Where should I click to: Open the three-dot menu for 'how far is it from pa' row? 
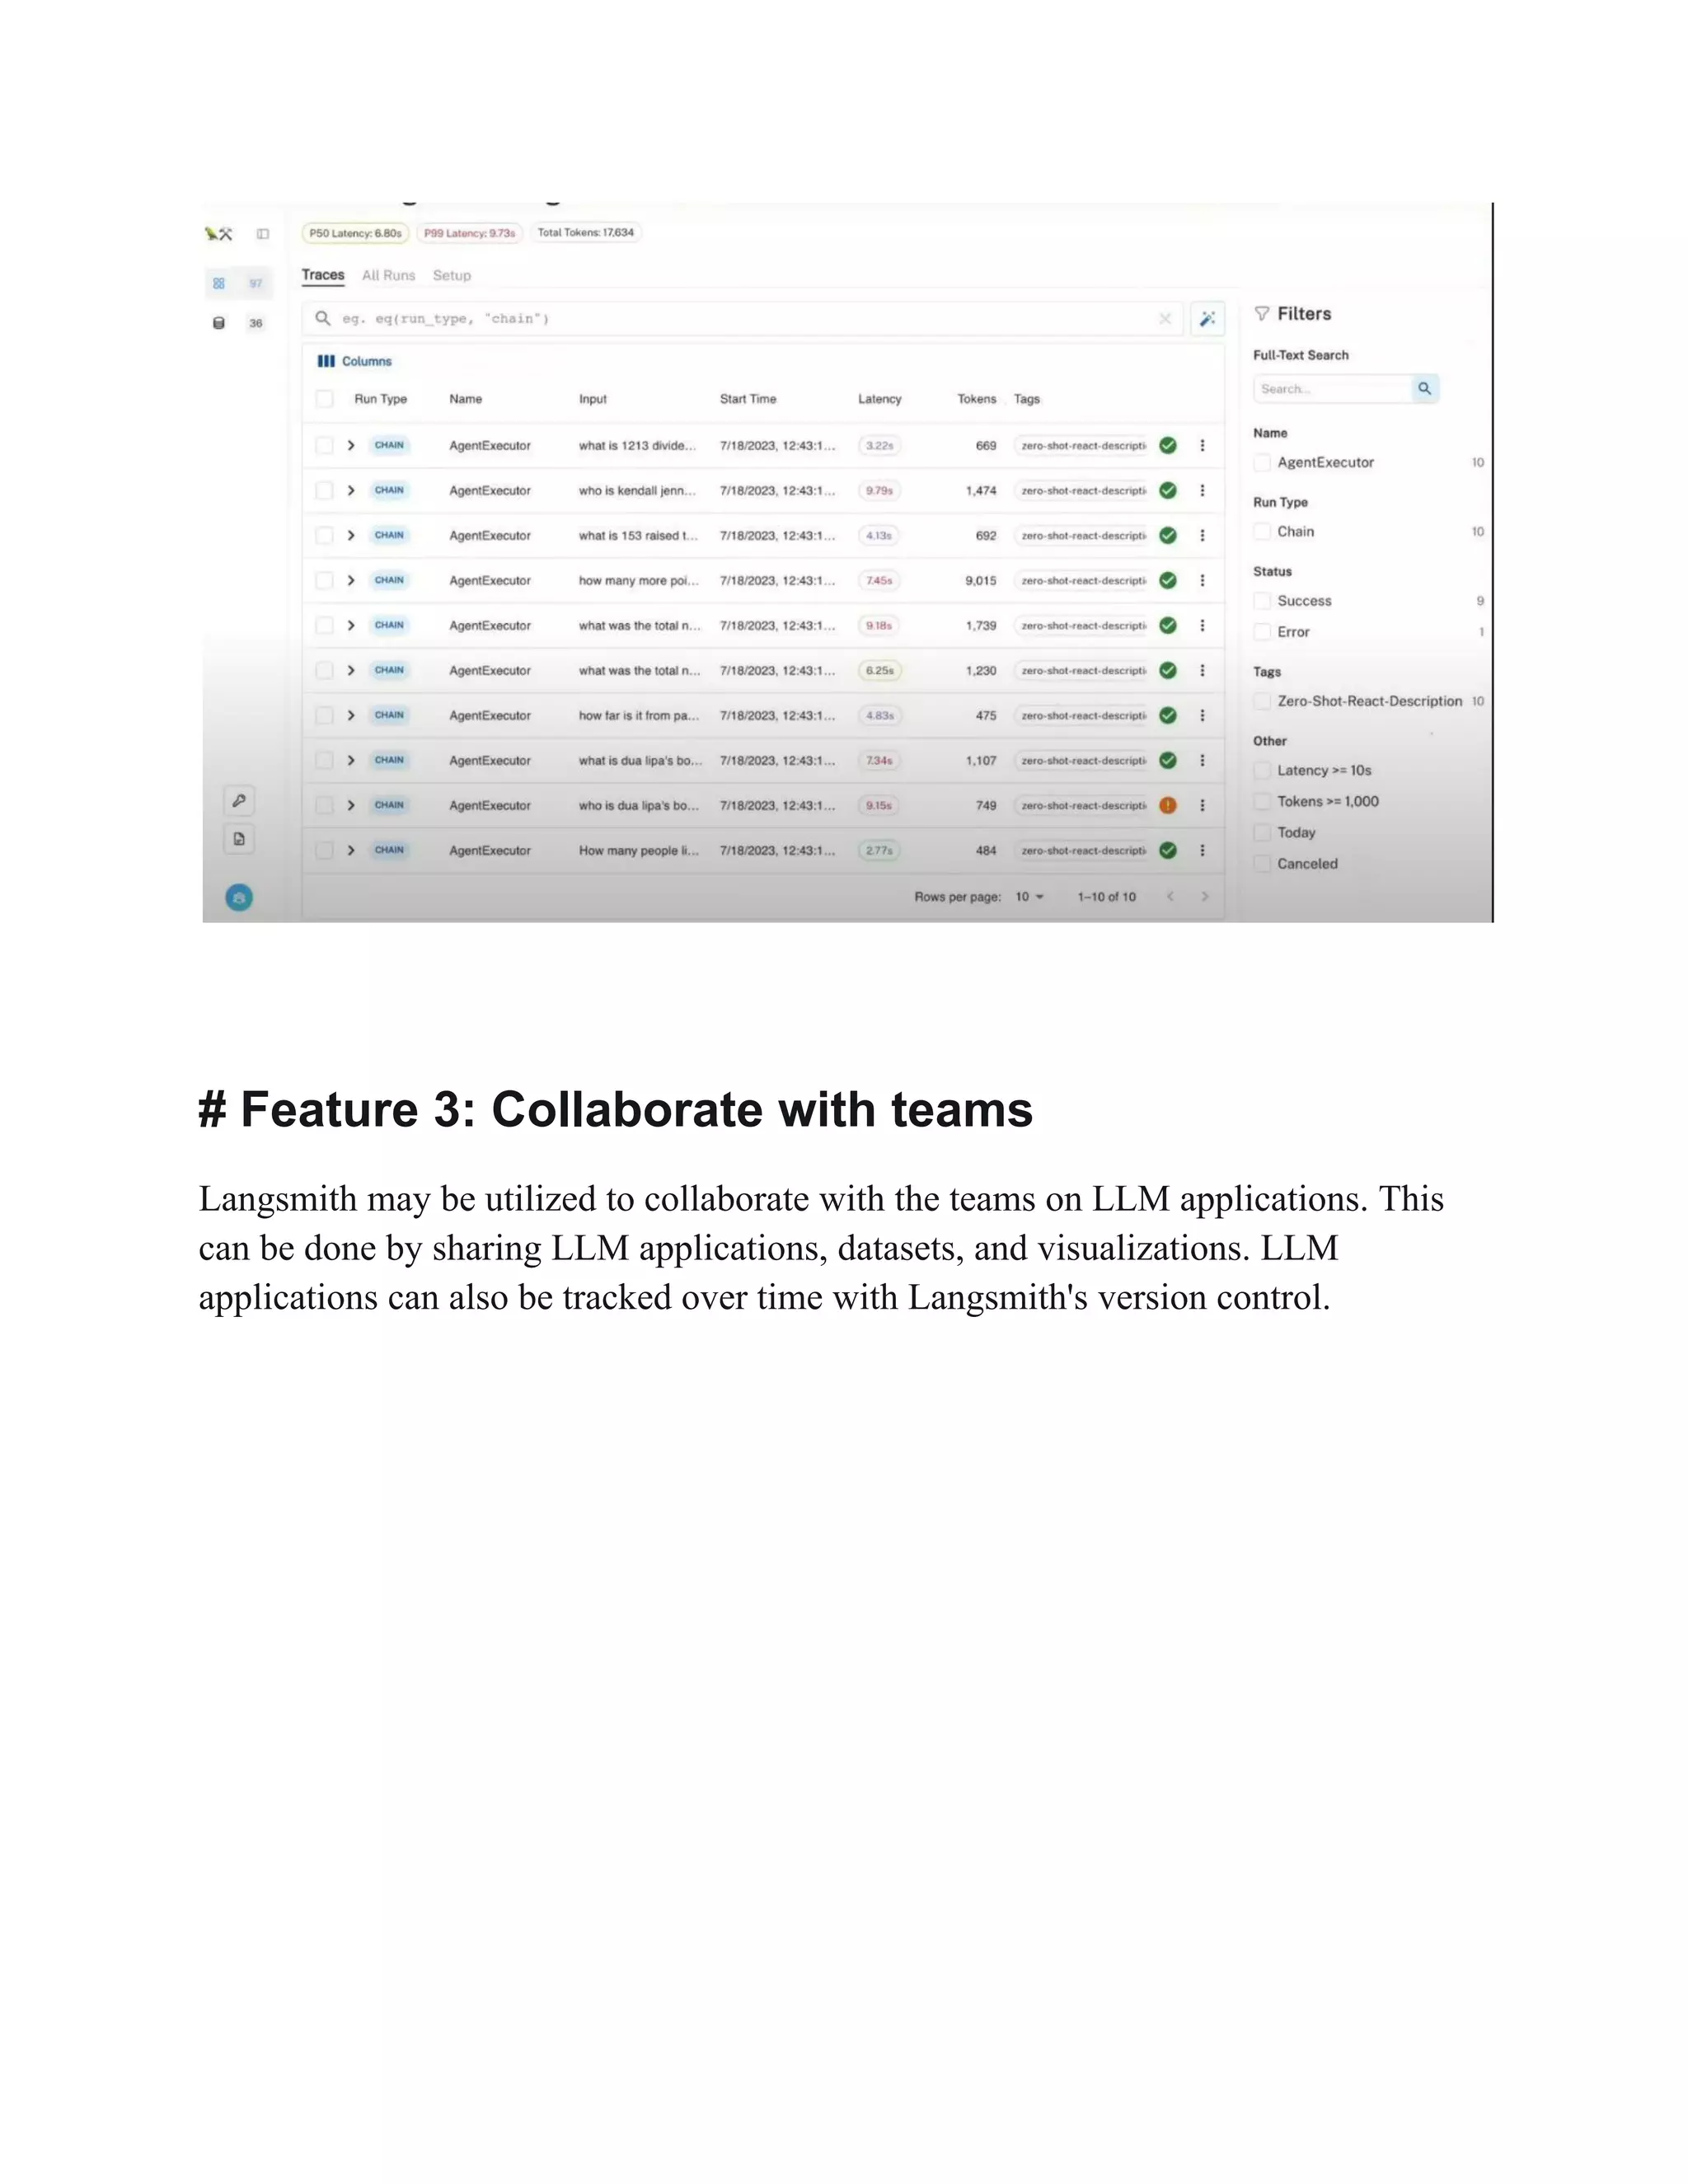[1202, 716]
